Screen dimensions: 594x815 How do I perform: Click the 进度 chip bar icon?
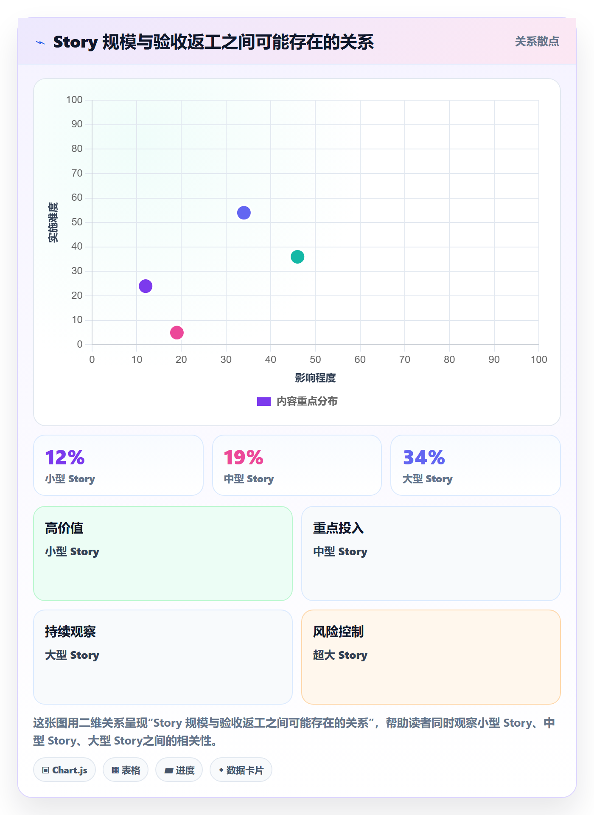pyautogui.click(x=169, y=771)
